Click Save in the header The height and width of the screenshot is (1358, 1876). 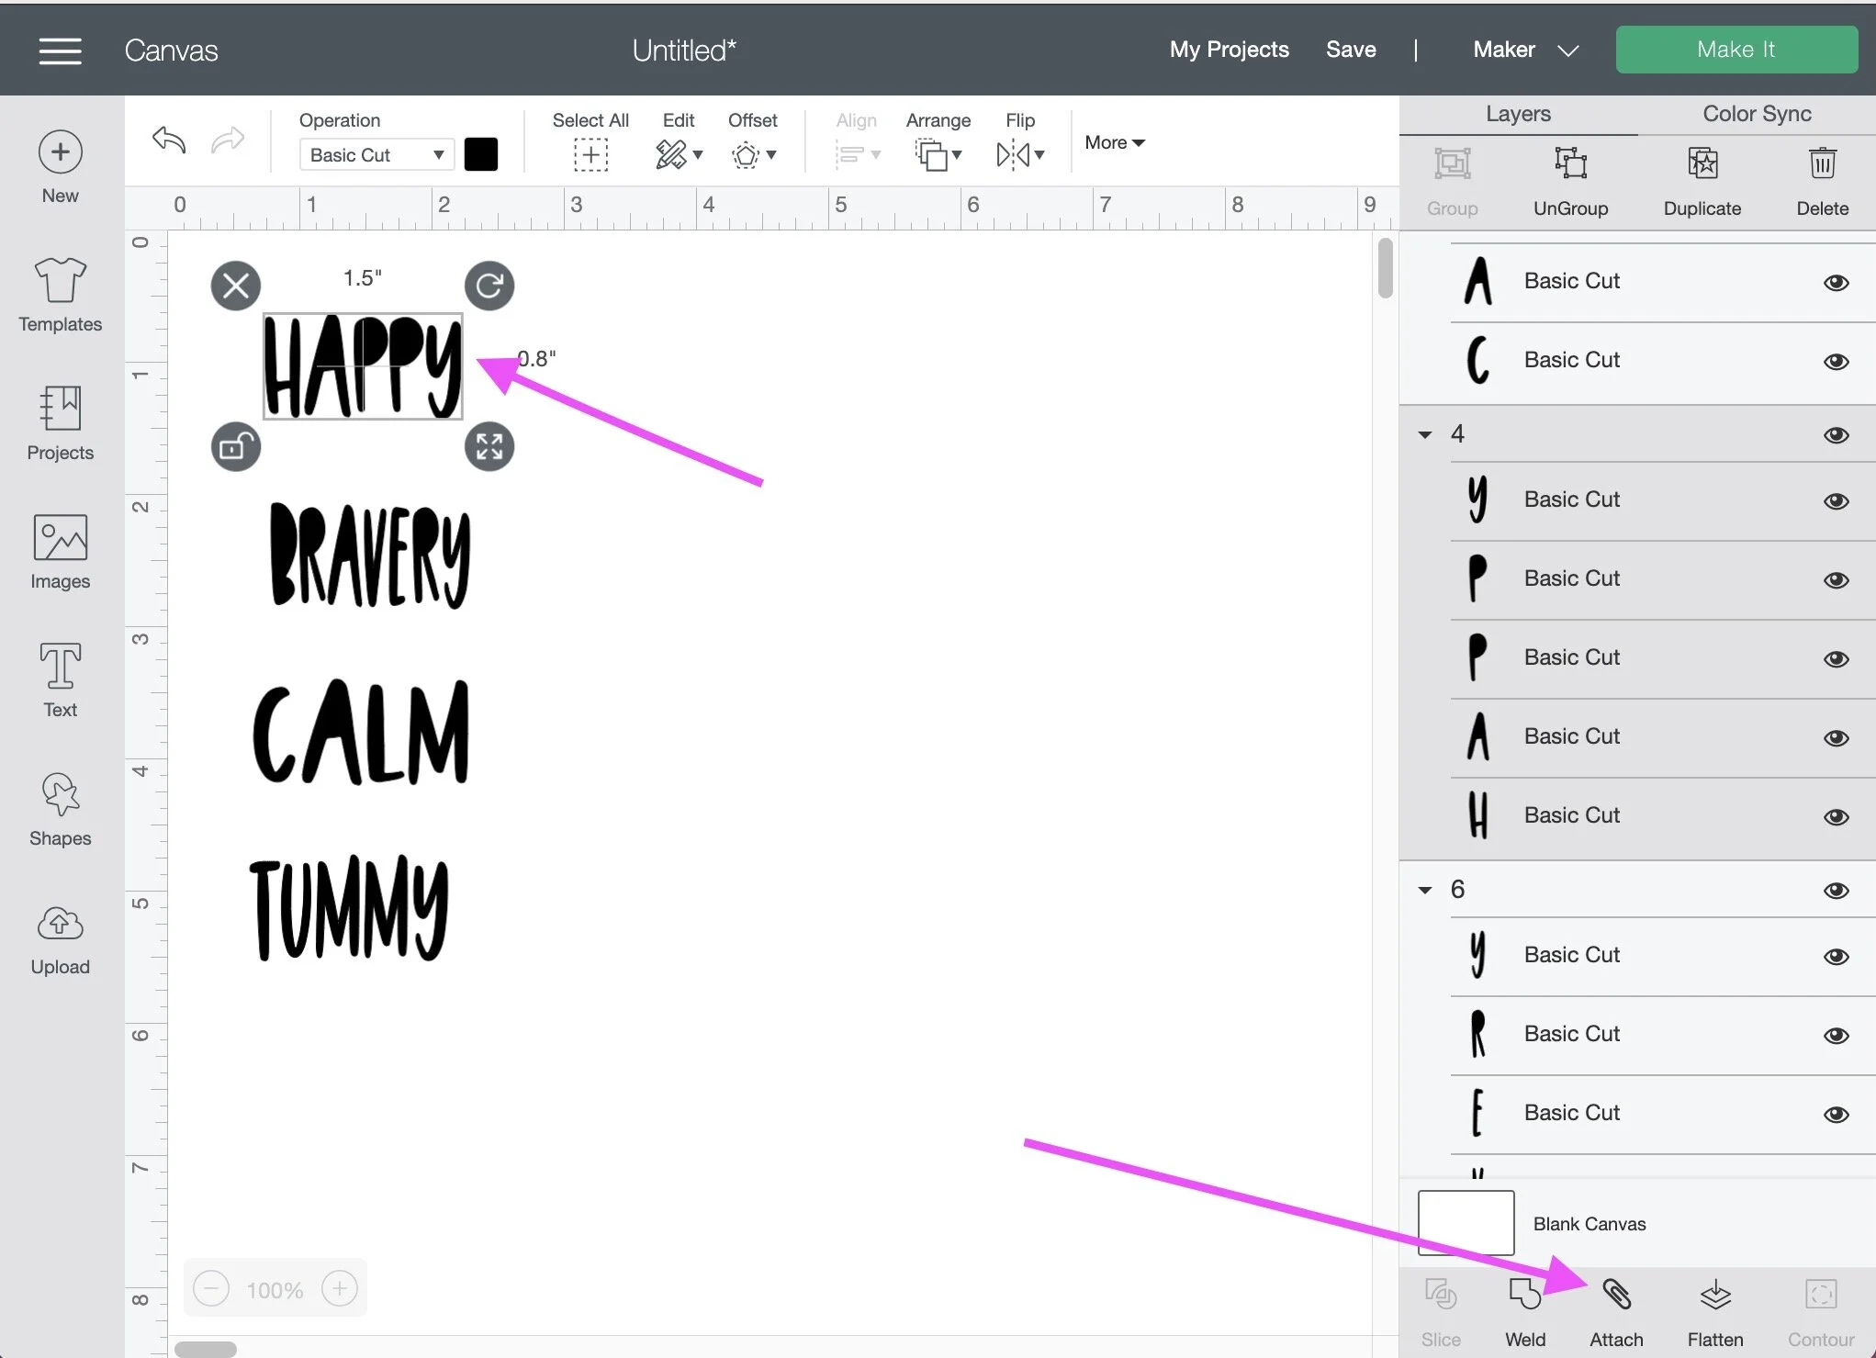click(x=1350, y=50)
